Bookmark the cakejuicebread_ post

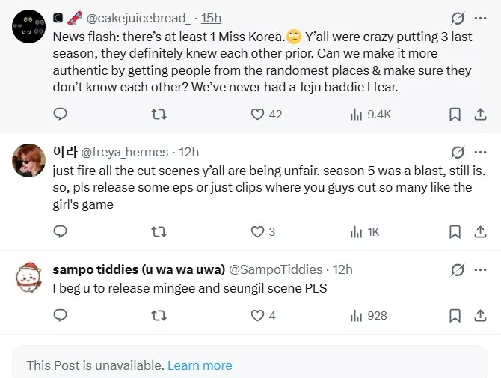tap(455, 114)
